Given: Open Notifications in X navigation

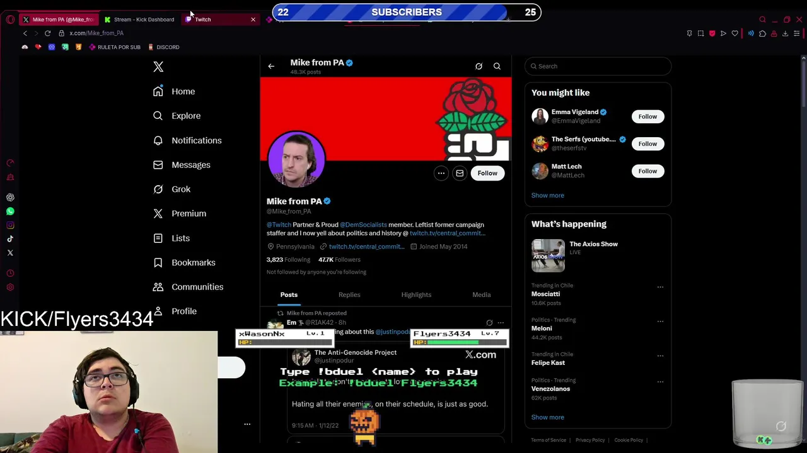Looking at the screenshot, I should pos(187,140).
